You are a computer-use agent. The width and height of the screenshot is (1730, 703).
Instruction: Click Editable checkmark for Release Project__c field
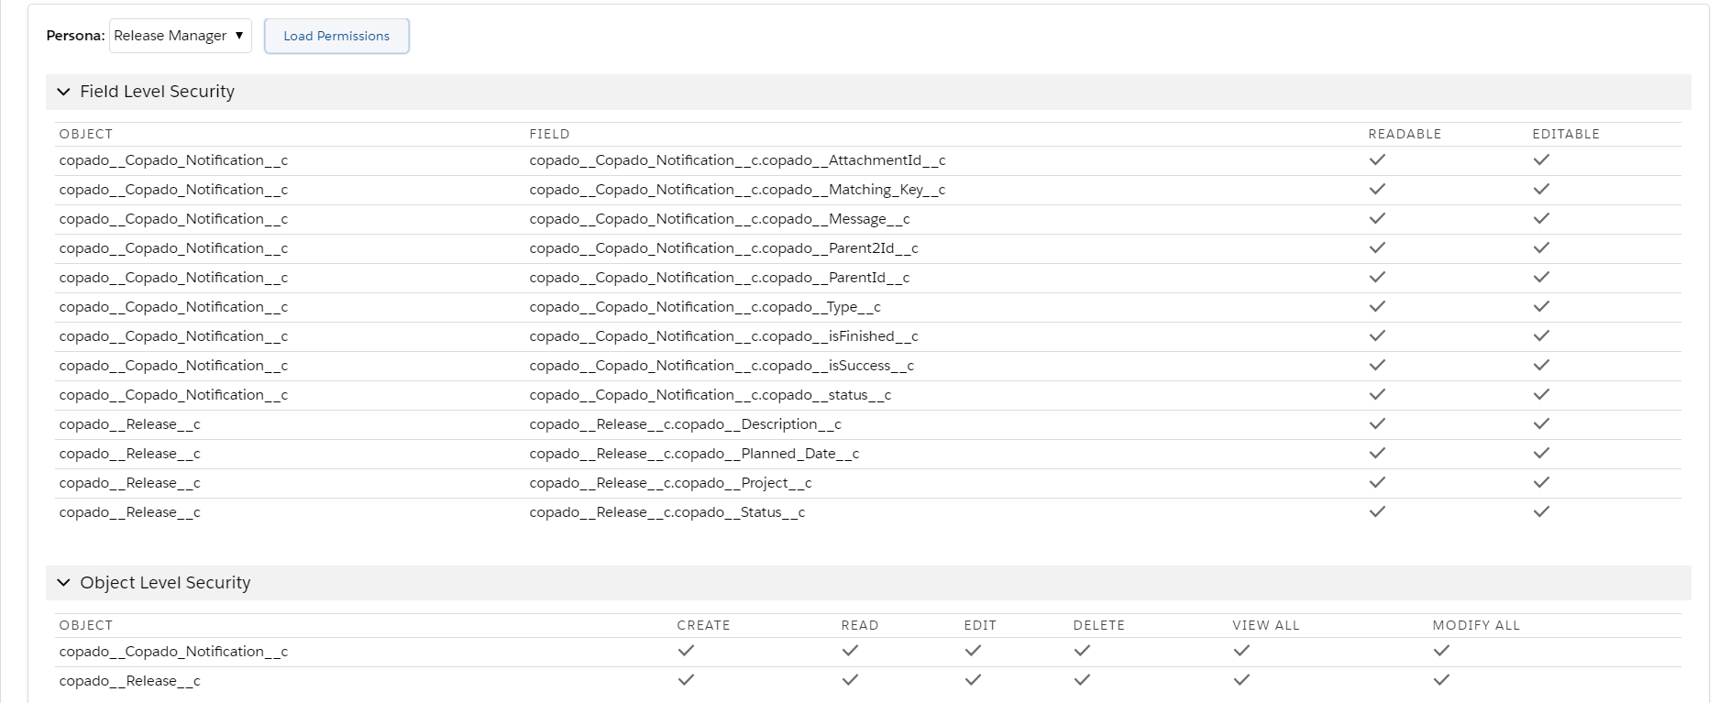coord(1541,482)
